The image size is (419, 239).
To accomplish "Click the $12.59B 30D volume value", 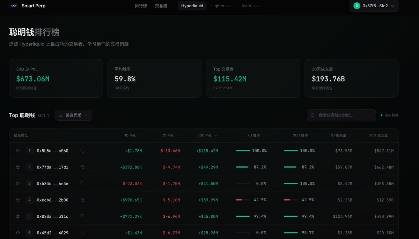I will coord(385,200).
